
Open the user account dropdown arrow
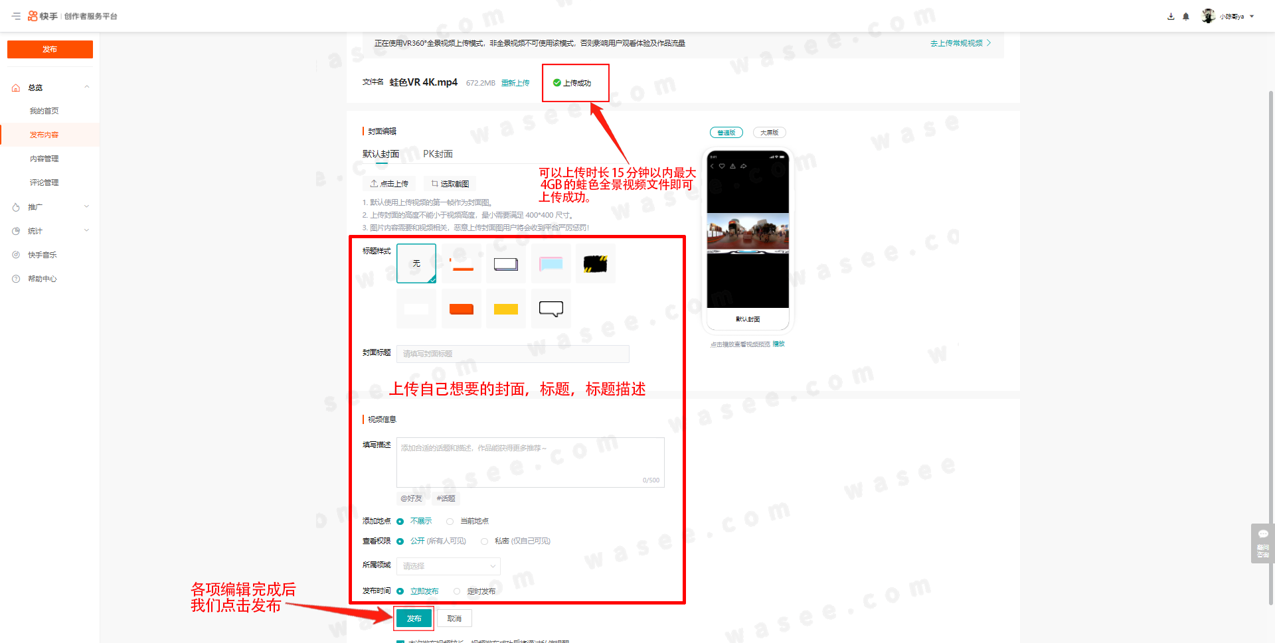click(1252, 17)
